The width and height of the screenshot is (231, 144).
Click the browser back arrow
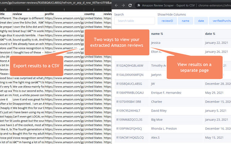(116, 5)
